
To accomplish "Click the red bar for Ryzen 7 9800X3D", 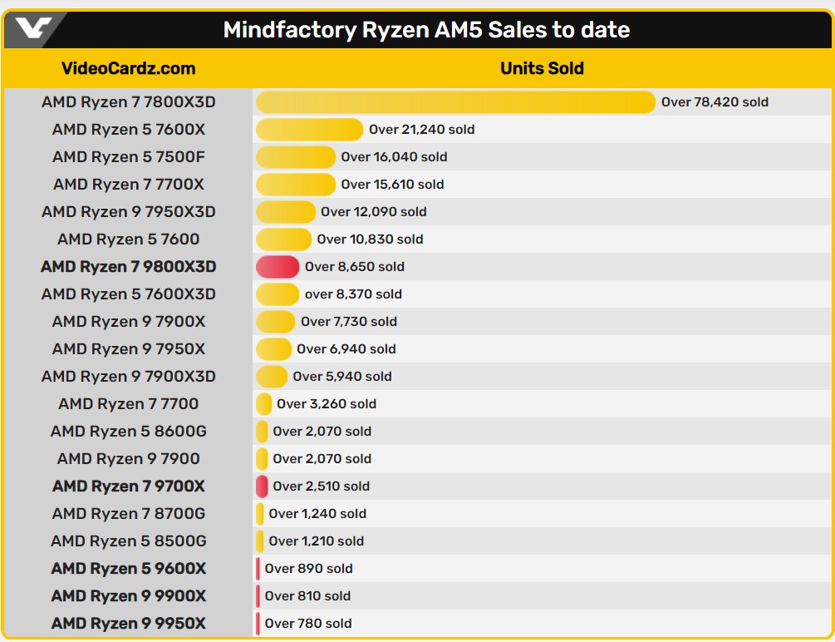I will click(x=278, y=267).
